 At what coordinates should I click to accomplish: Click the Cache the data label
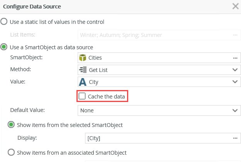[x=106, y=96]
